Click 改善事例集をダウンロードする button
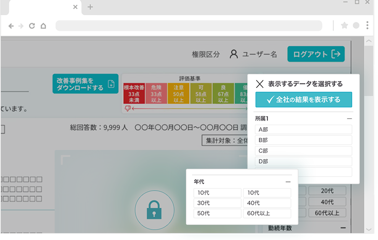 tap(85, 84)
